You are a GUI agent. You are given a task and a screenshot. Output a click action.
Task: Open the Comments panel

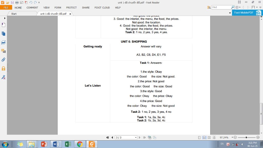pyautogui.click(x=3, y=51)
